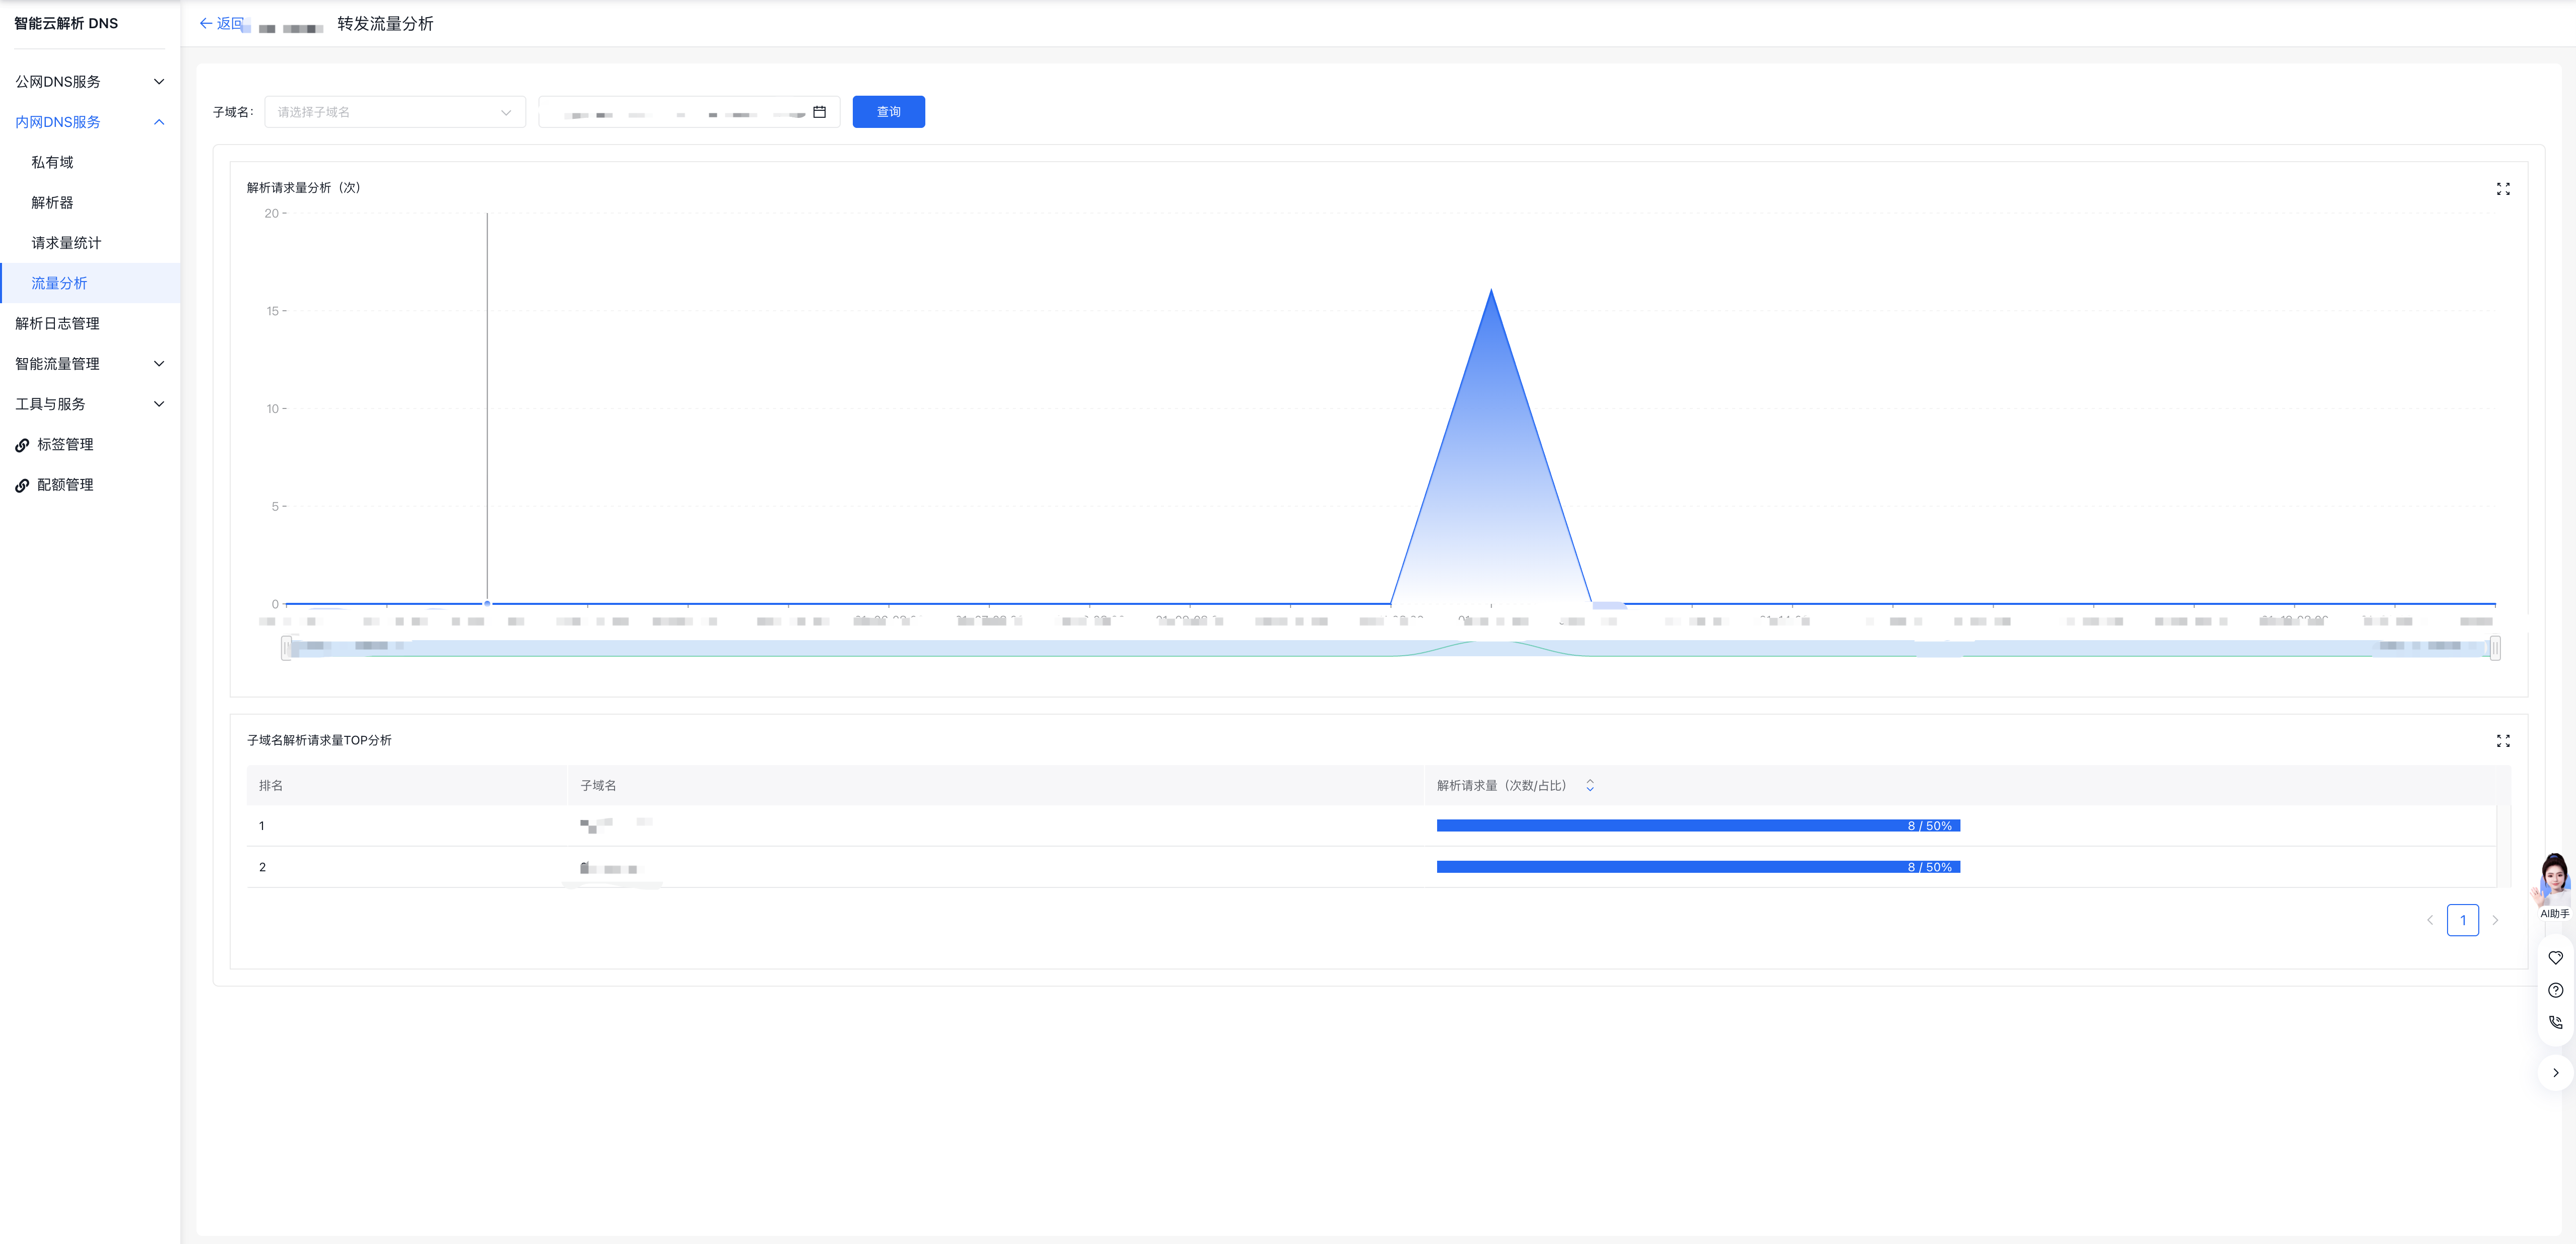Image resolution: width=2576 pixels, height=1244 pixels.
Task: Collapse the 内网DNS服务 menu group
Action: (x=158, y=122)
